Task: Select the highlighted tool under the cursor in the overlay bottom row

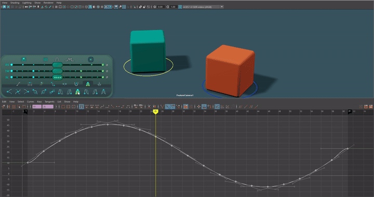Action: coord(77,92)
